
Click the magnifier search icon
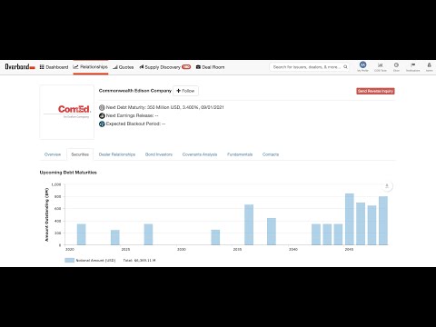click(345, 67)
